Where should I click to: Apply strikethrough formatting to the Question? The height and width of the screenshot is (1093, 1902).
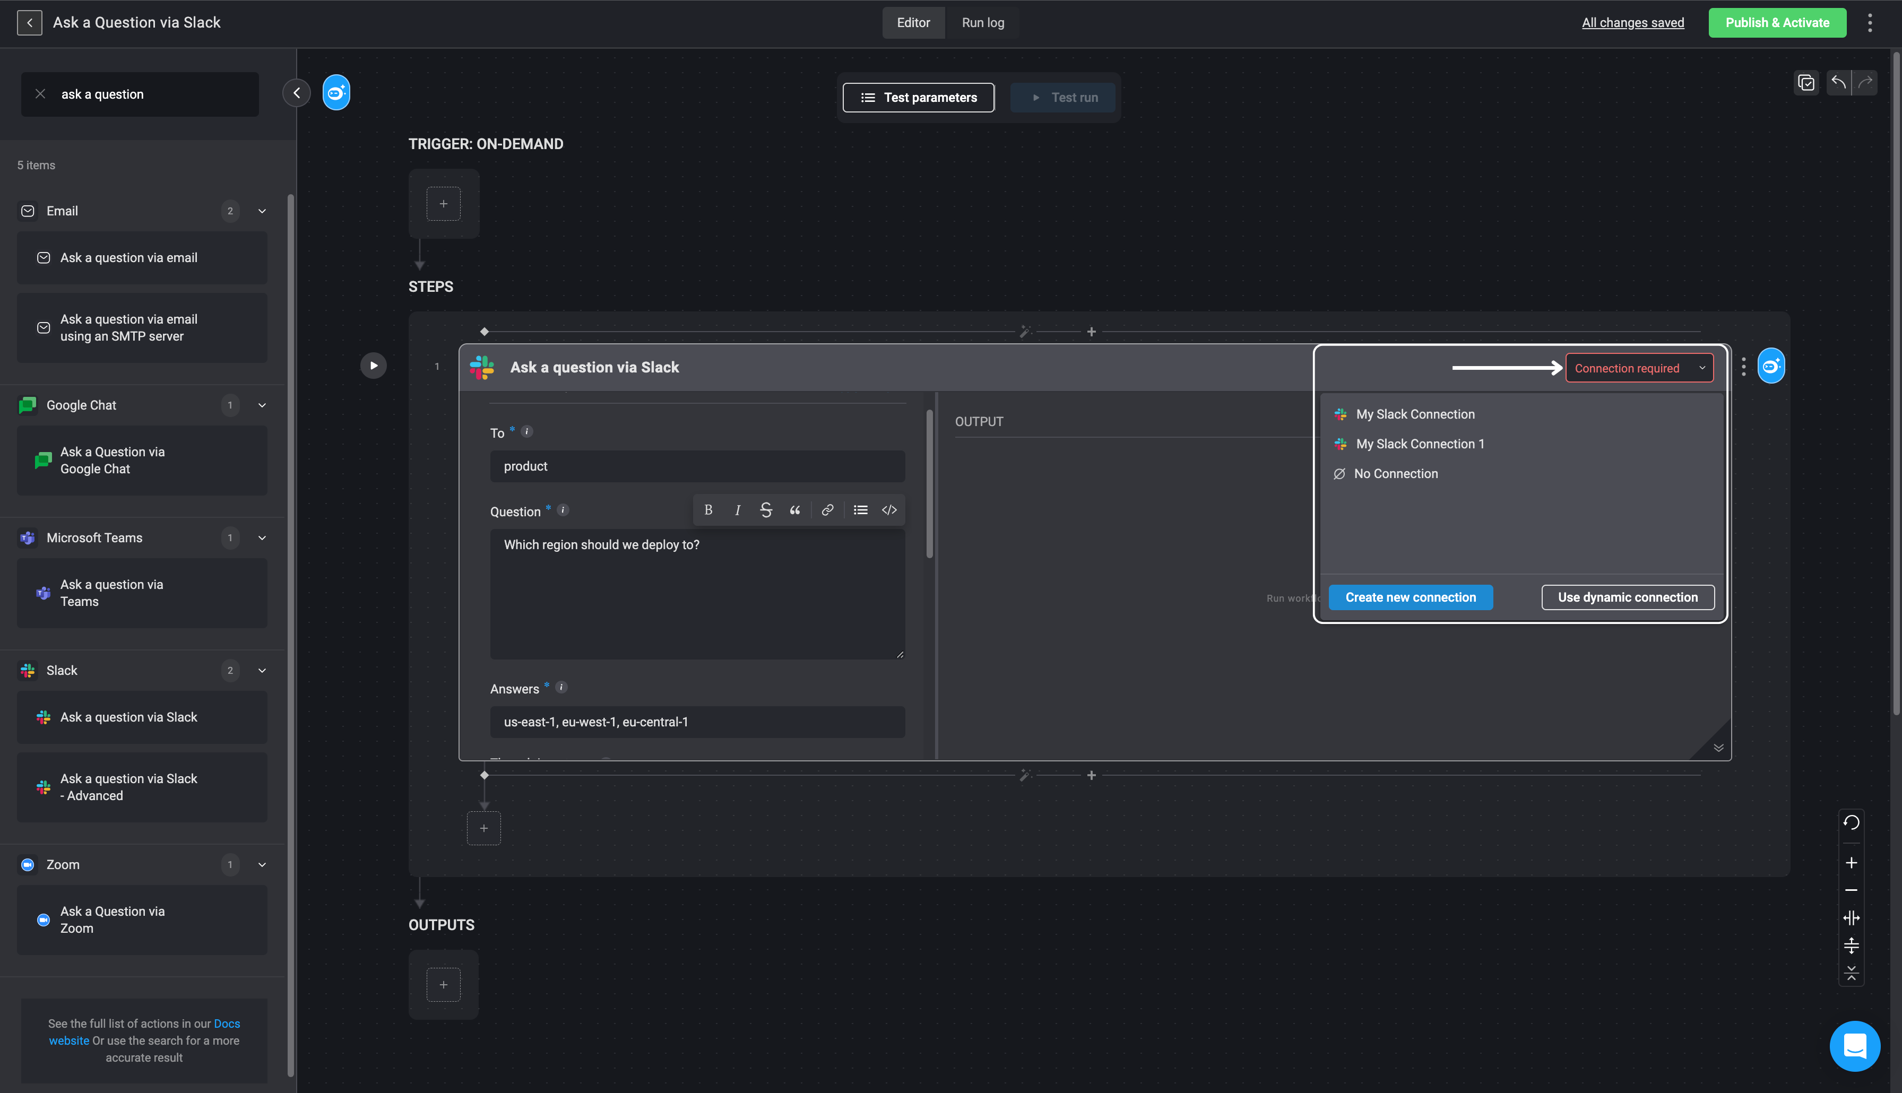(766, 510)
